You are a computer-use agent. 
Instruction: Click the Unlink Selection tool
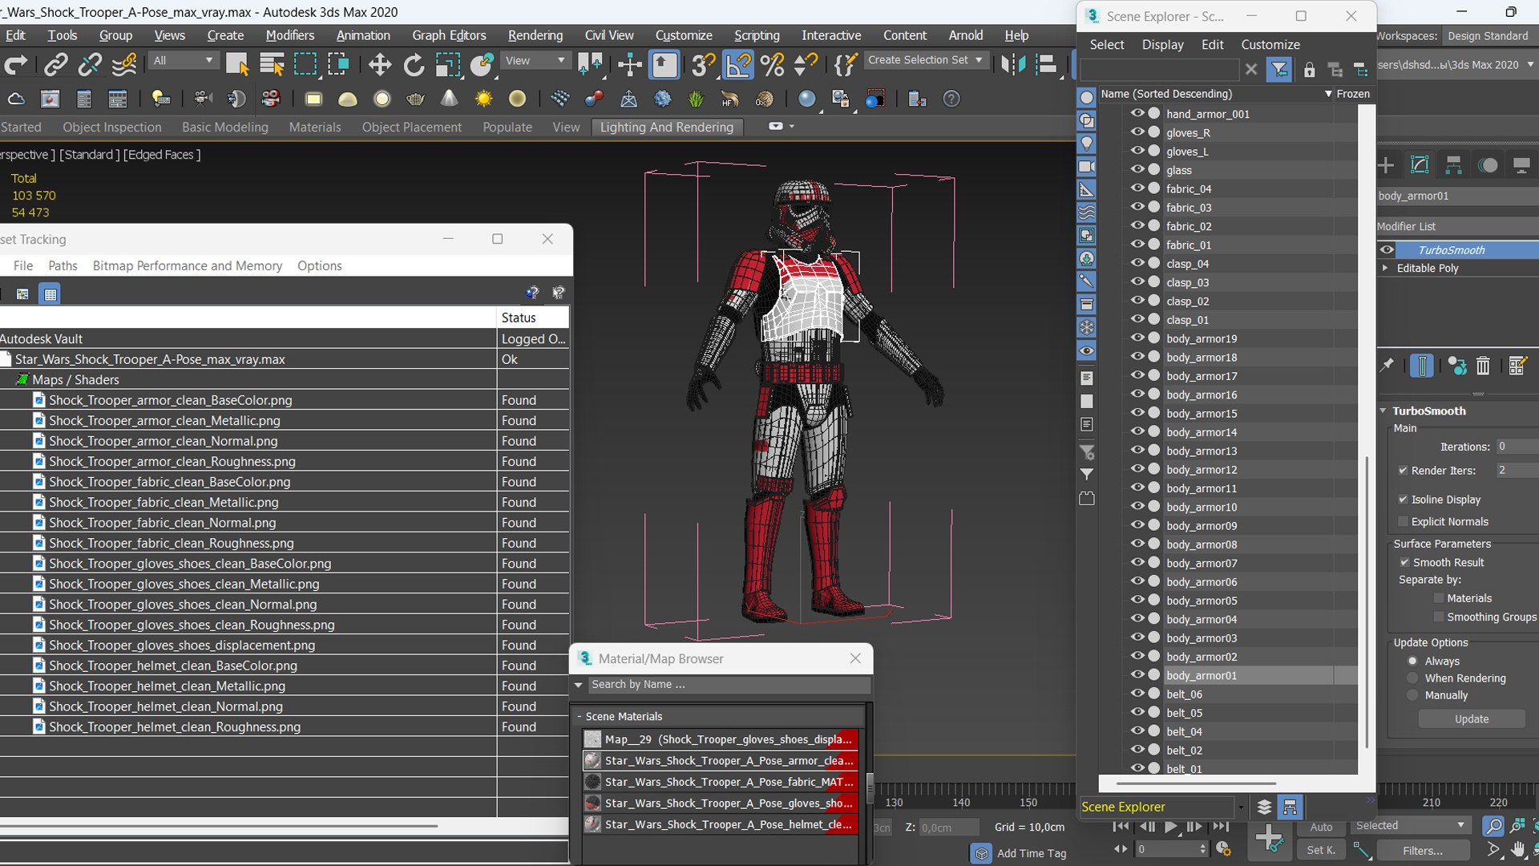(x=90, y=65)
